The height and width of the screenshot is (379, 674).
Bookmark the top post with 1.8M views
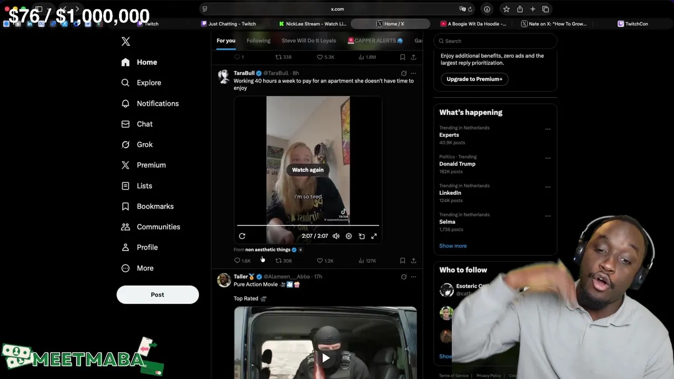(402, 57)
